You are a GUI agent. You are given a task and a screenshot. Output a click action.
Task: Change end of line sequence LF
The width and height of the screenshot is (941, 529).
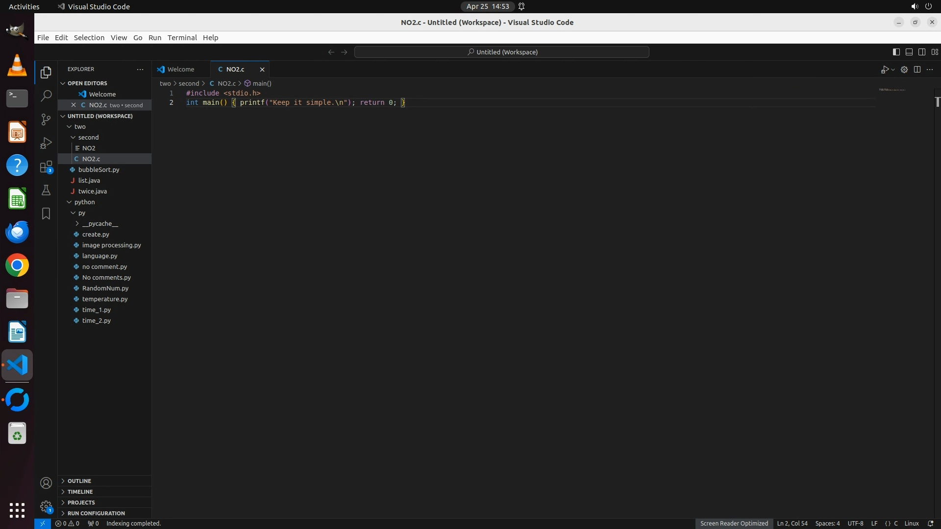pos(874,524)
